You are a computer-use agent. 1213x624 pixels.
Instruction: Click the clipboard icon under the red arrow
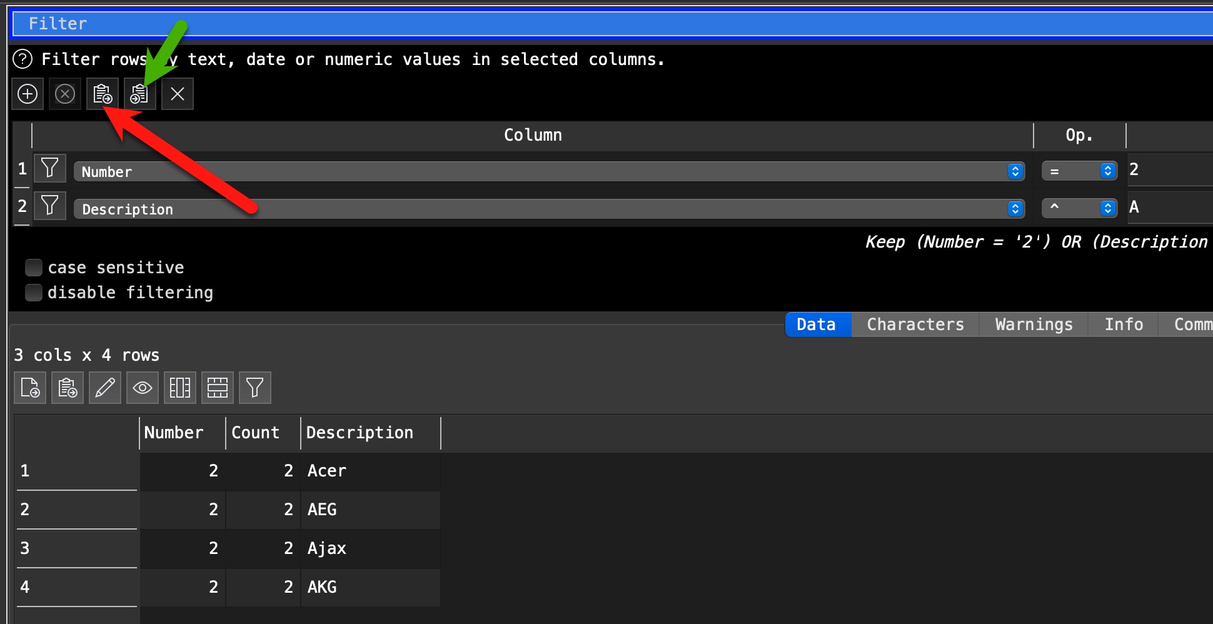[x=103, y=94]
